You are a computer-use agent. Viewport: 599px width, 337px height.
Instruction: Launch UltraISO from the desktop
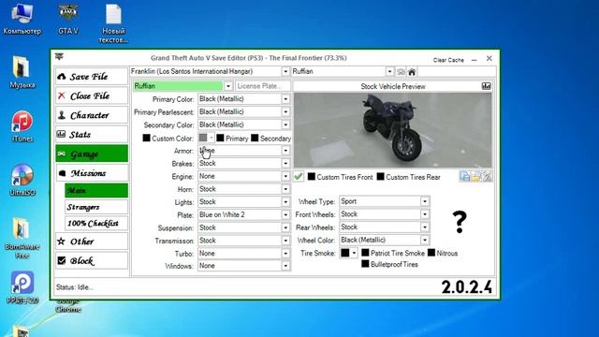coord(22,181)
